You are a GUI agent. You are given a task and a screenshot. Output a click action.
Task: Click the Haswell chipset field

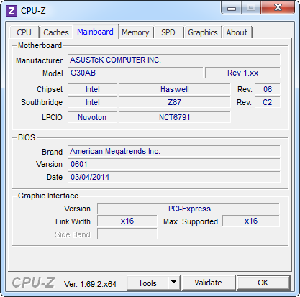(x=175, y=89)
